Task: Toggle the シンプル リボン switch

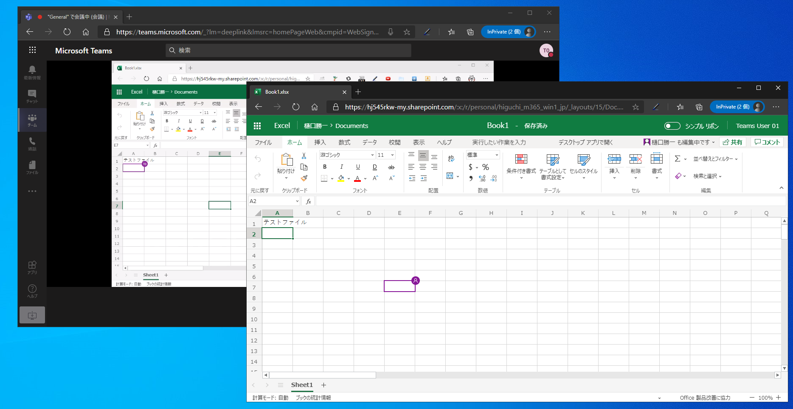Action: pyautogui.click(x=672, y=126)
